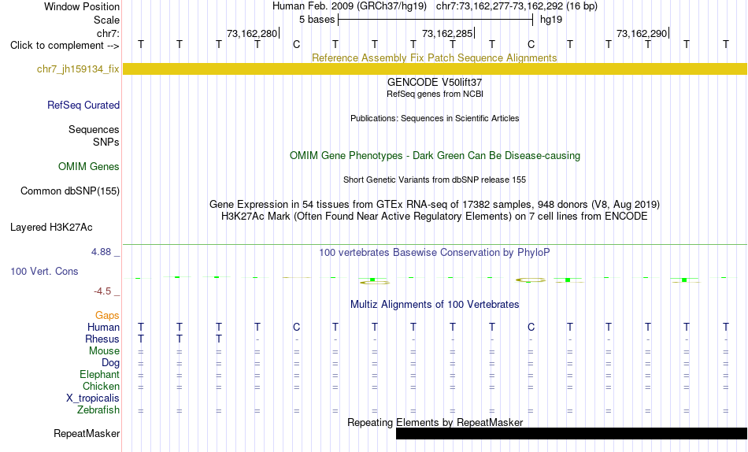Click 100 vertebrates Basewise Conservation by PhyloP title
The height and width of the screenshot is (452, 748).
[435, 253]
